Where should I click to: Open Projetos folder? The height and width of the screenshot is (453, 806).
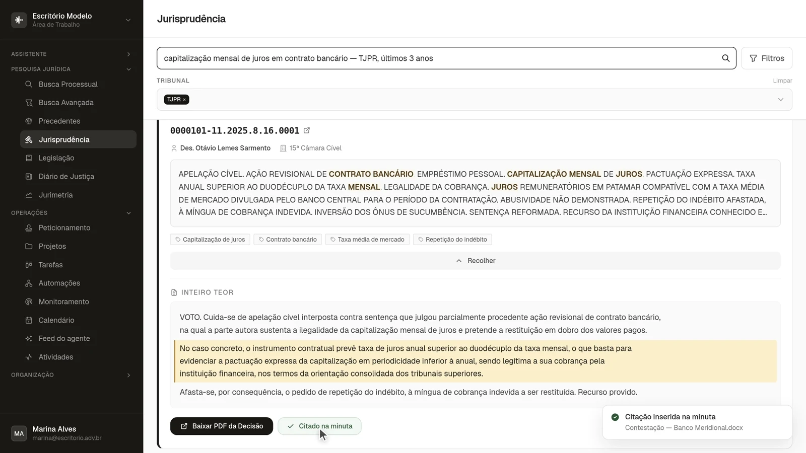78,246
